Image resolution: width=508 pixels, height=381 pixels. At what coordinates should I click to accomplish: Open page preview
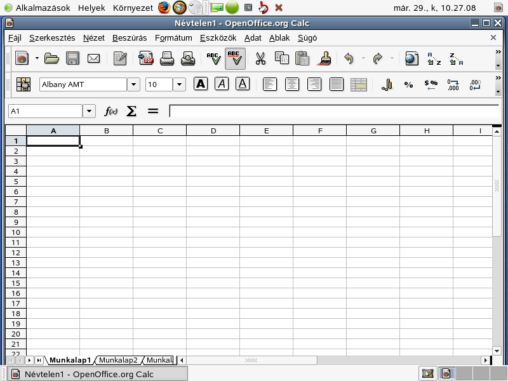(188, 58)
